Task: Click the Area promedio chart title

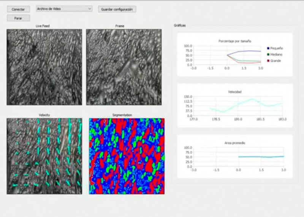Action: coord(235,143)
